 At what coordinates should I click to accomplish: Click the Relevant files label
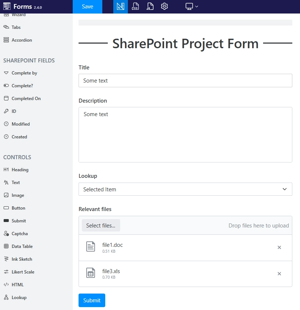click(95, 209)
